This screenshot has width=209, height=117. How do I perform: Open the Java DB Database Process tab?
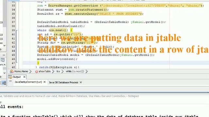pyautogui.click(x=63, y=83)
